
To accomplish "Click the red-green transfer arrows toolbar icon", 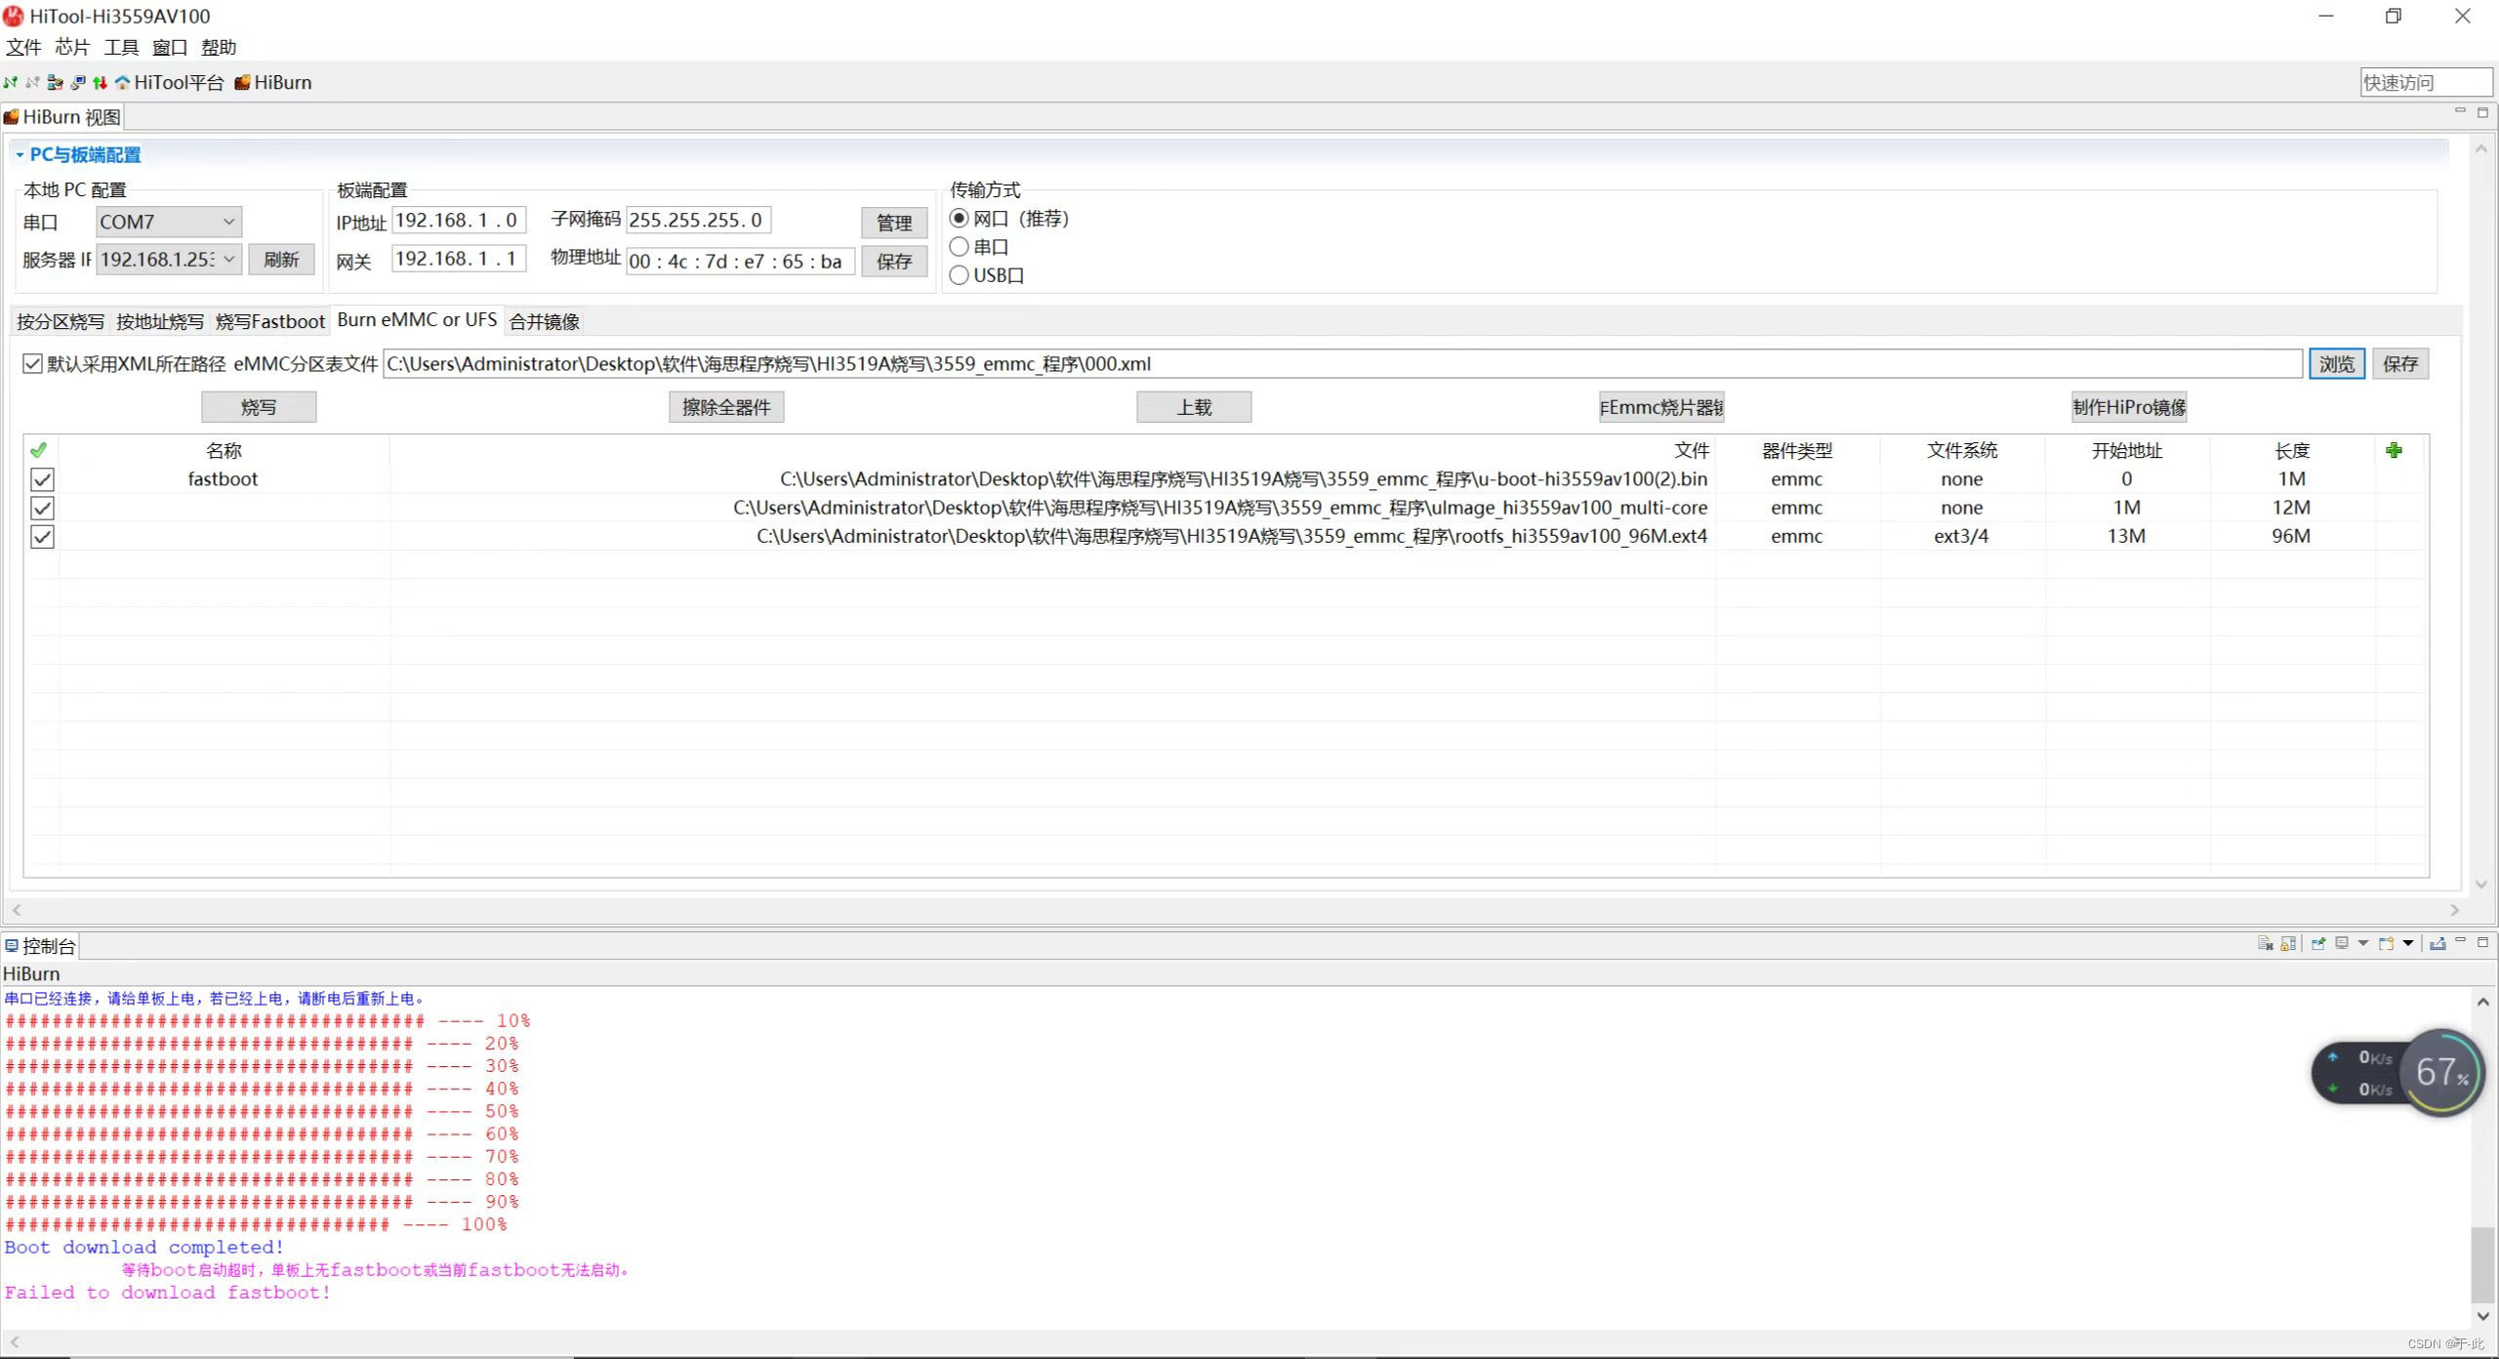I will (x=99, y=83).
